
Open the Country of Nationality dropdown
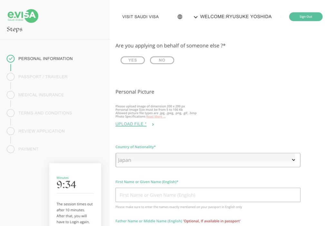click(x=208, y=160)
